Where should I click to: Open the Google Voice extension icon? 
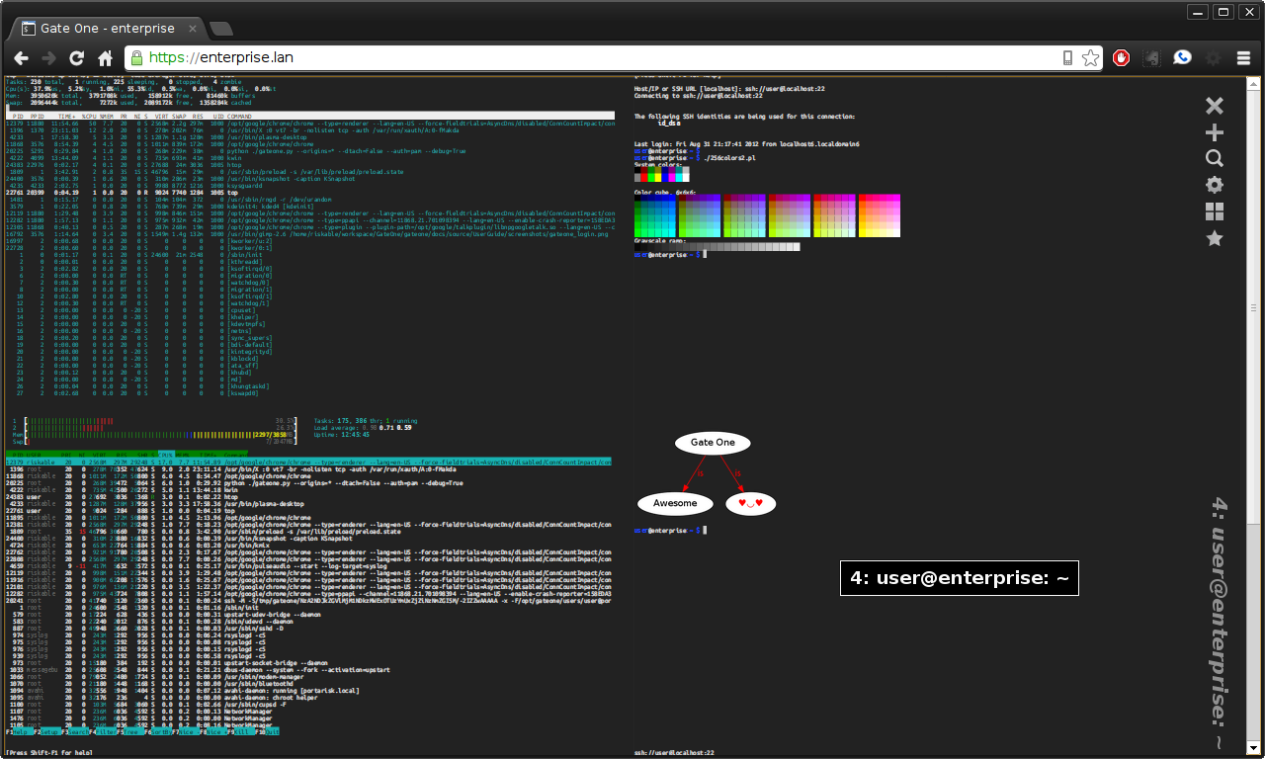click(x=1182, y=57)
